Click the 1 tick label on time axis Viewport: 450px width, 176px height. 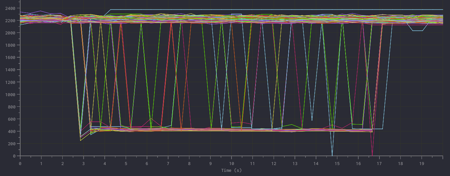tap(41, 164)
